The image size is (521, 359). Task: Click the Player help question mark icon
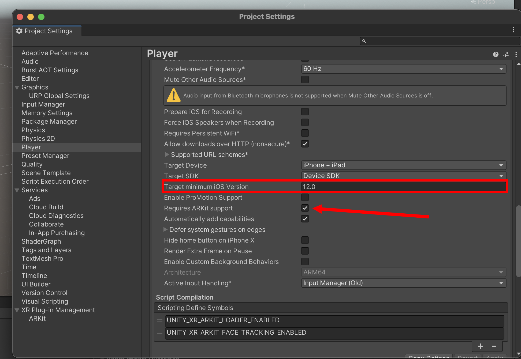pos(496,55)
